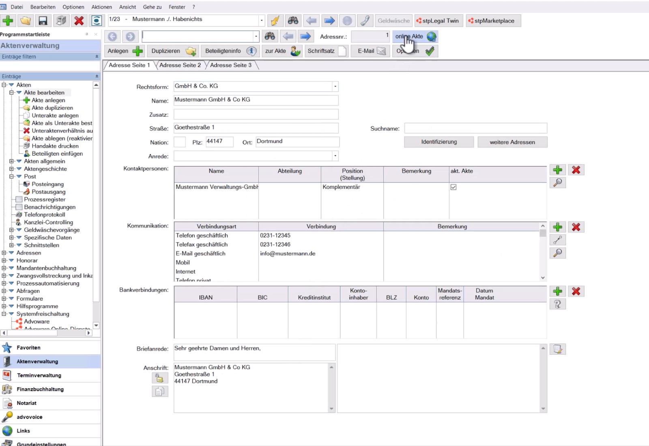Add a Kommunikation entry with the green plus
649x446 pixels.
click(558, 227)
